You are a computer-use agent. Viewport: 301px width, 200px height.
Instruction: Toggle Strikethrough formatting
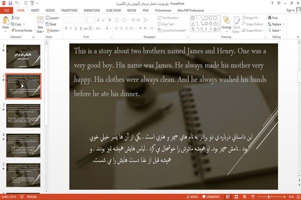pyautogui.click(x=85, y=29)
